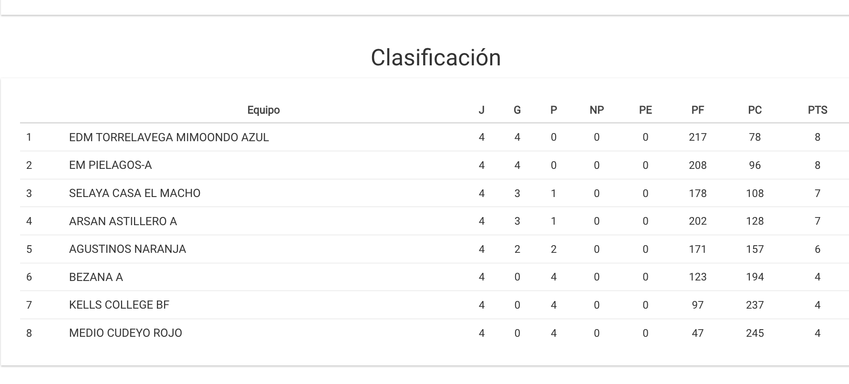Viewport: 849px width, 384px height.
Task: Open ARSAN ASTILLERO A team
Action: [123, 221]
